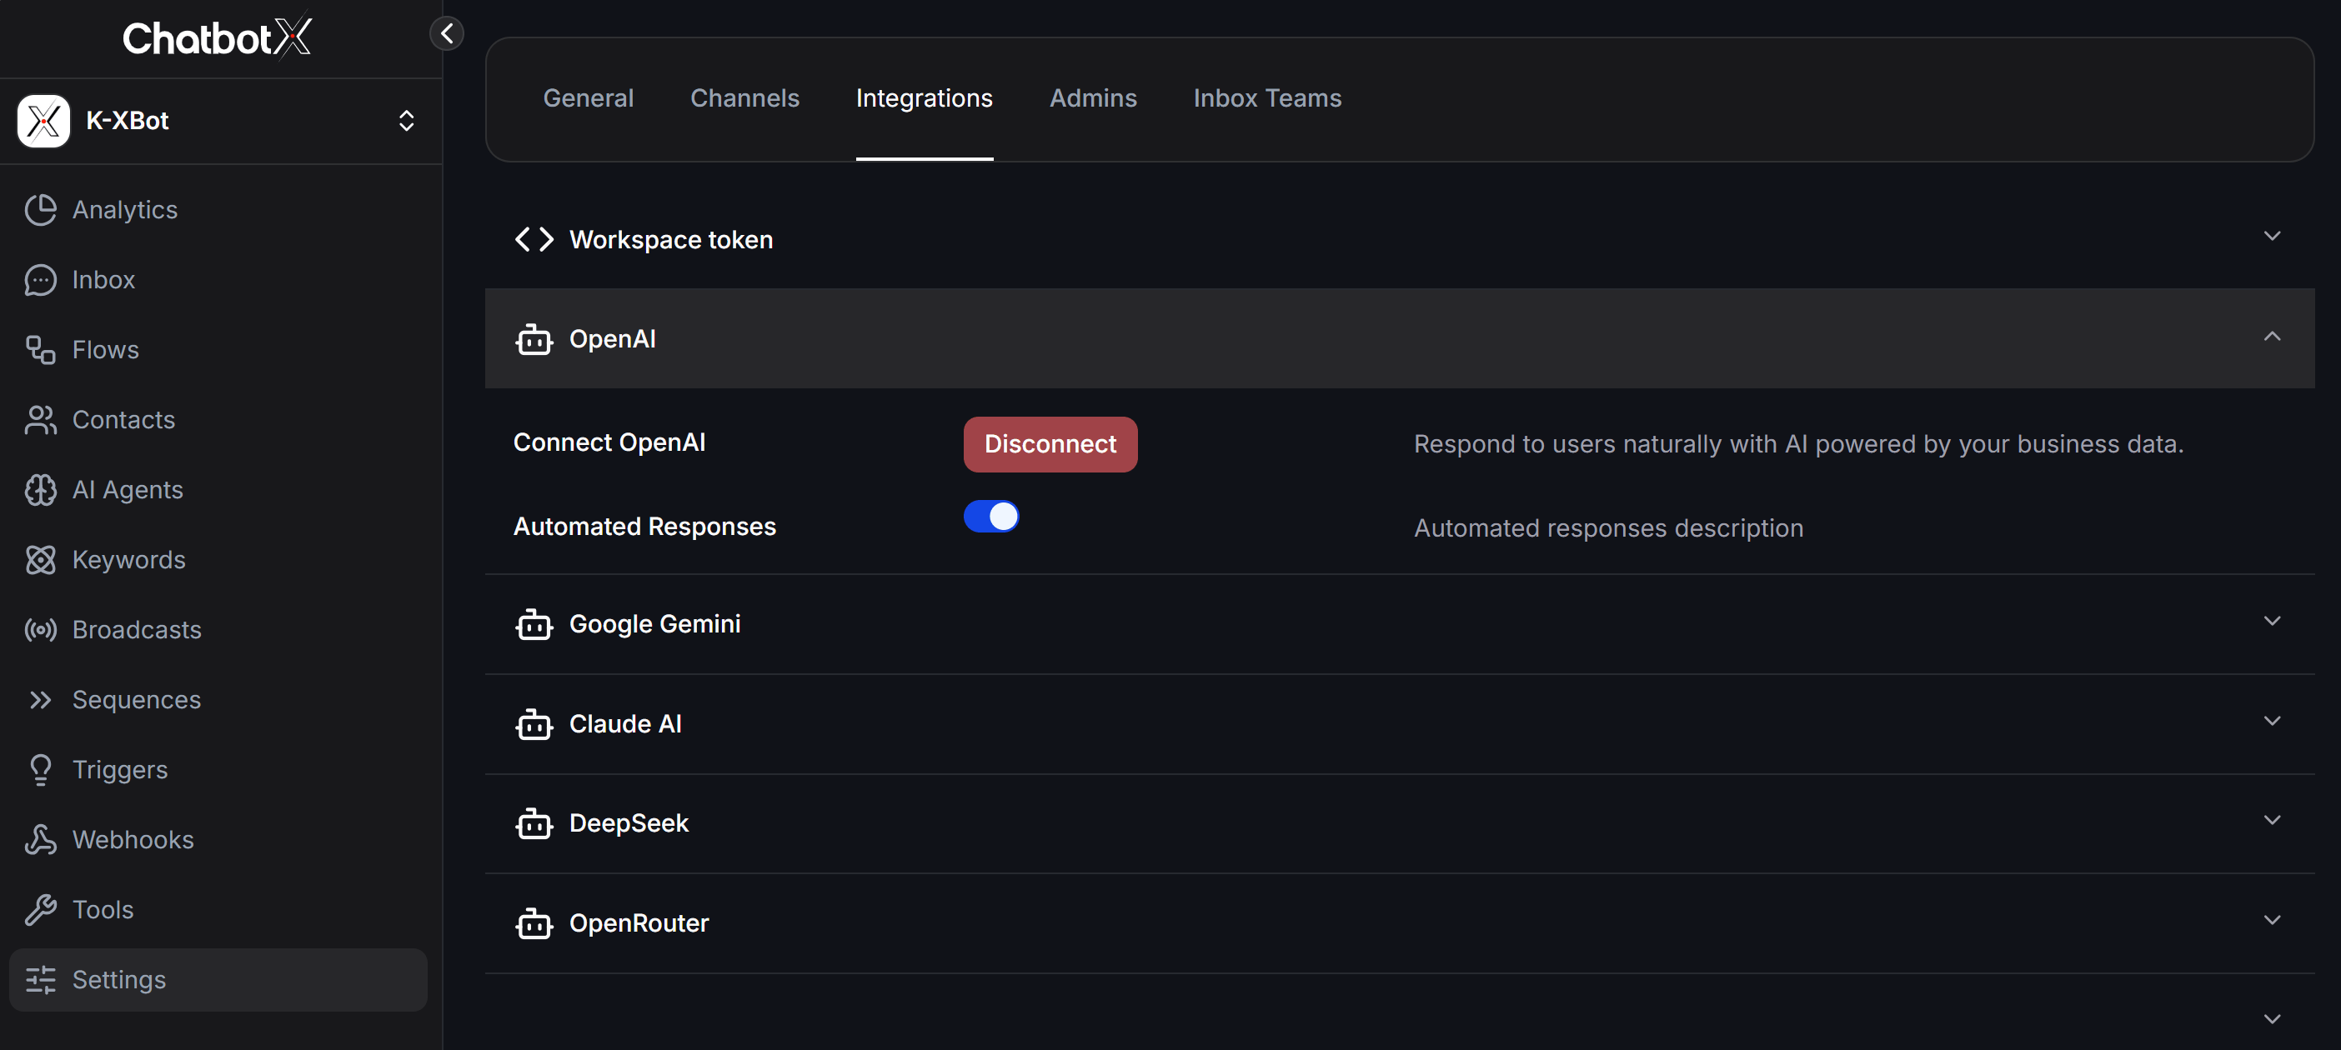
Task: Open Webhooks page label
Action: tap(133, 839)
